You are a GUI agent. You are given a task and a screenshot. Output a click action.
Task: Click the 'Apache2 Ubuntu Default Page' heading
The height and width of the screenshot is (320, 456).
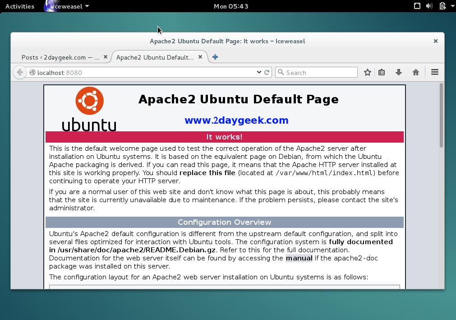pyautogui.click(x=239, y=99)
